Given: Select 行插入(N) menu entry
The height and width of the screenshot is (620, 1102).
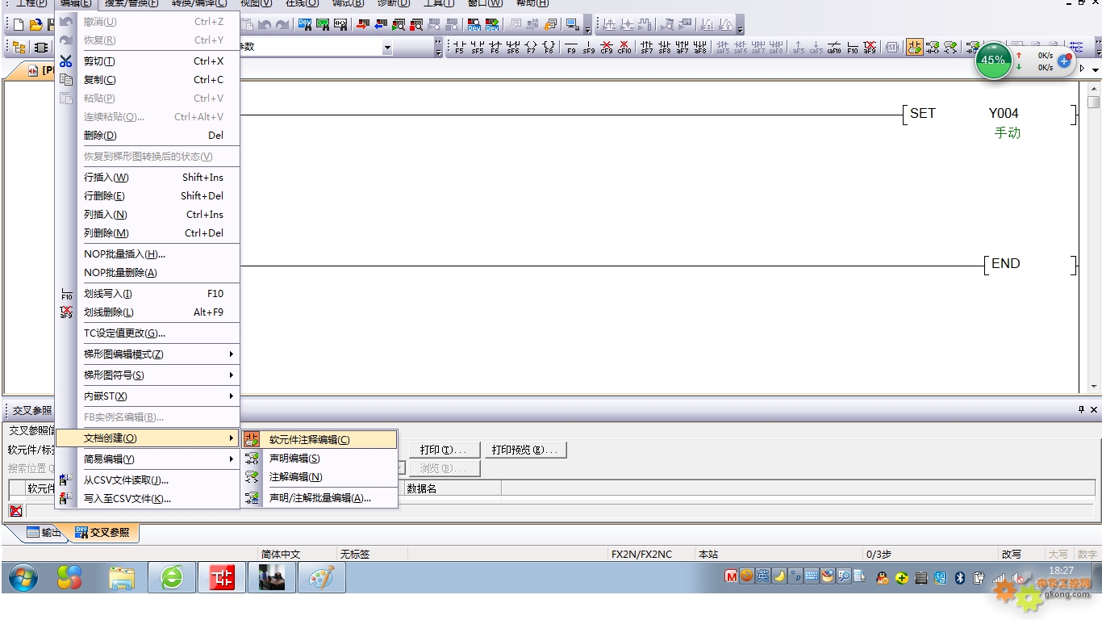Looking at the screenshot, I should [x=148, y=178].
